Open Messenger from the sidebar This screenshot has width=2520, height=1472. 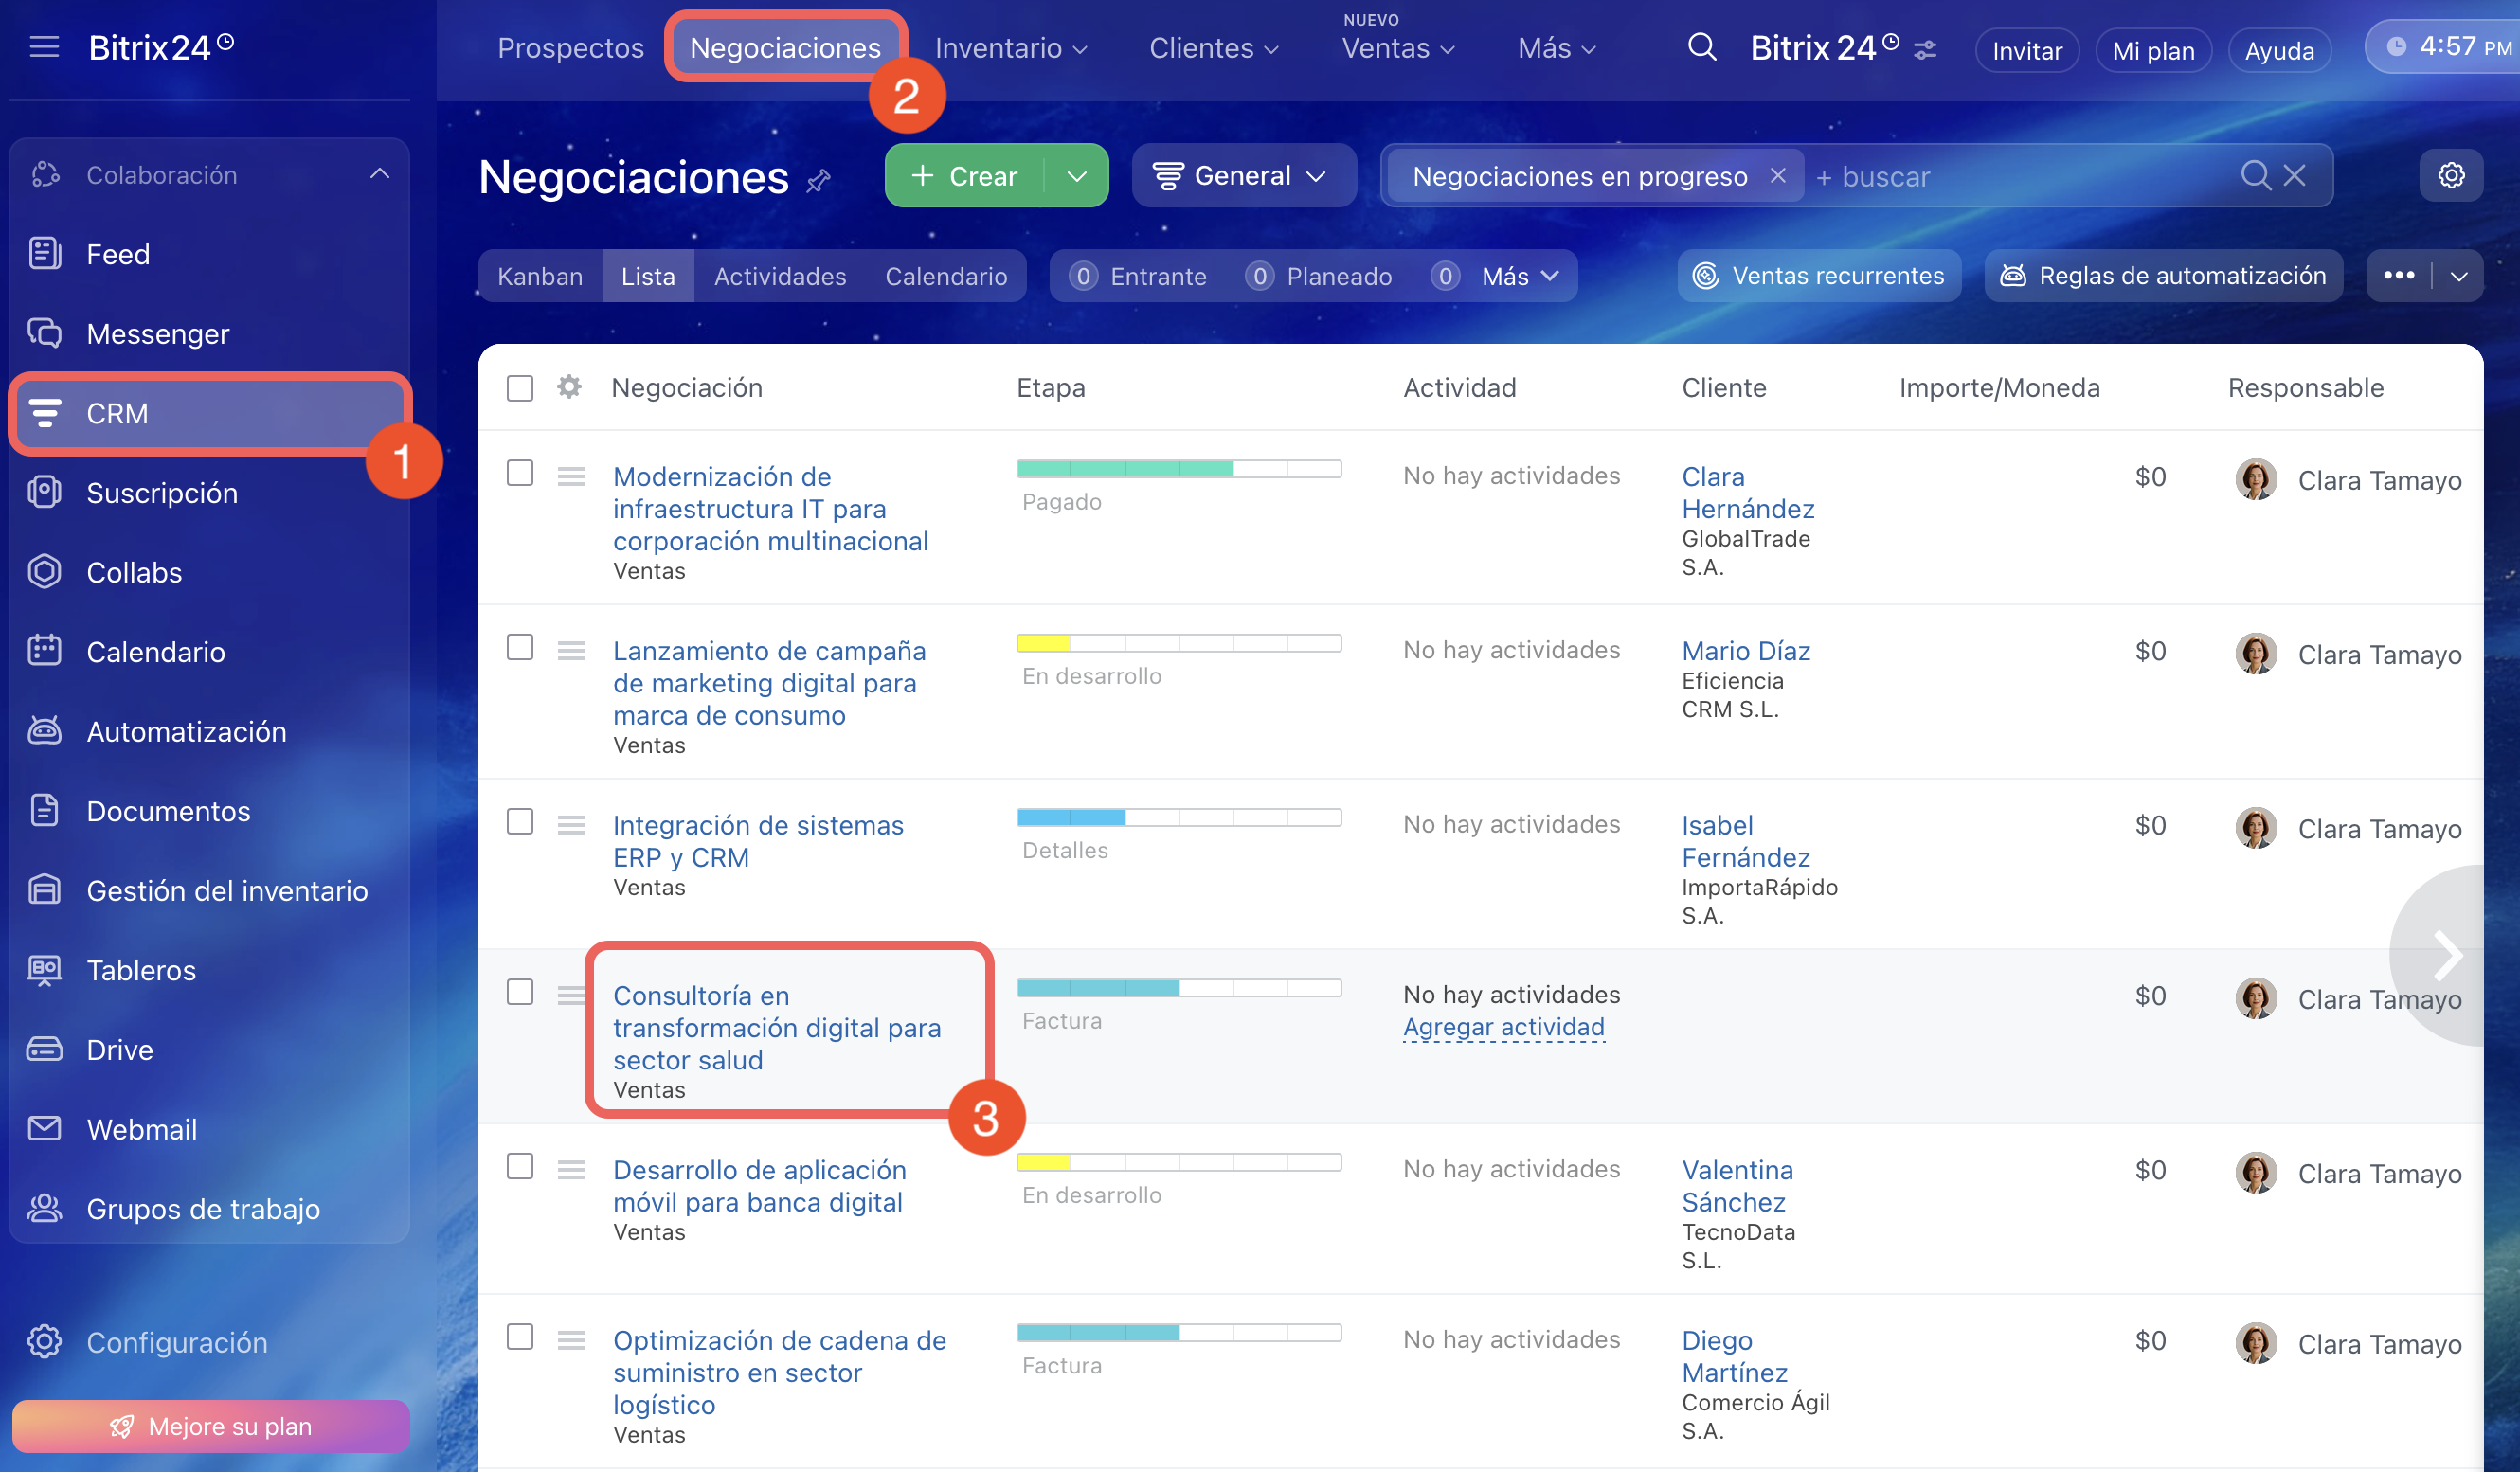click(x=157, y=333)
